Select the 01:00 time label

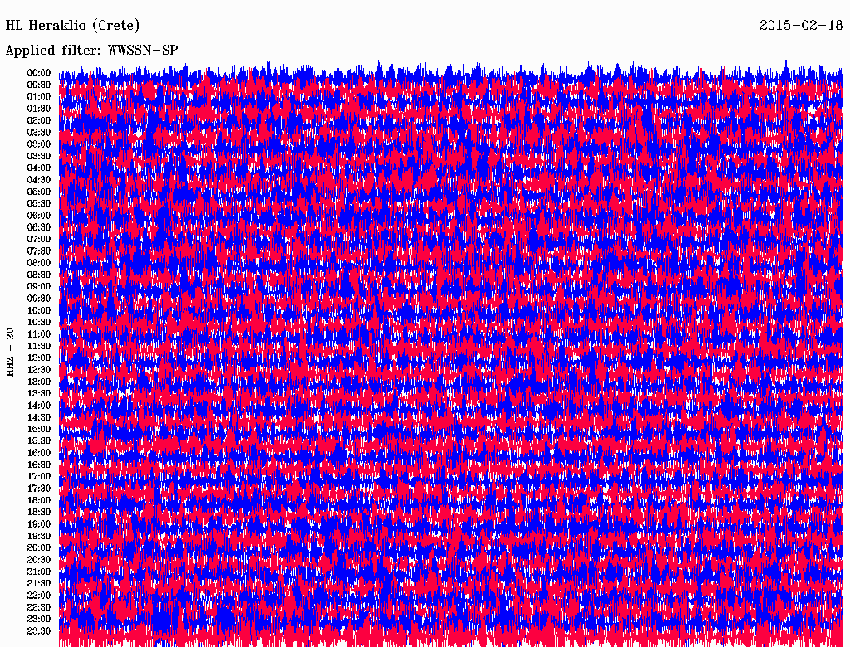click(38, 97)
